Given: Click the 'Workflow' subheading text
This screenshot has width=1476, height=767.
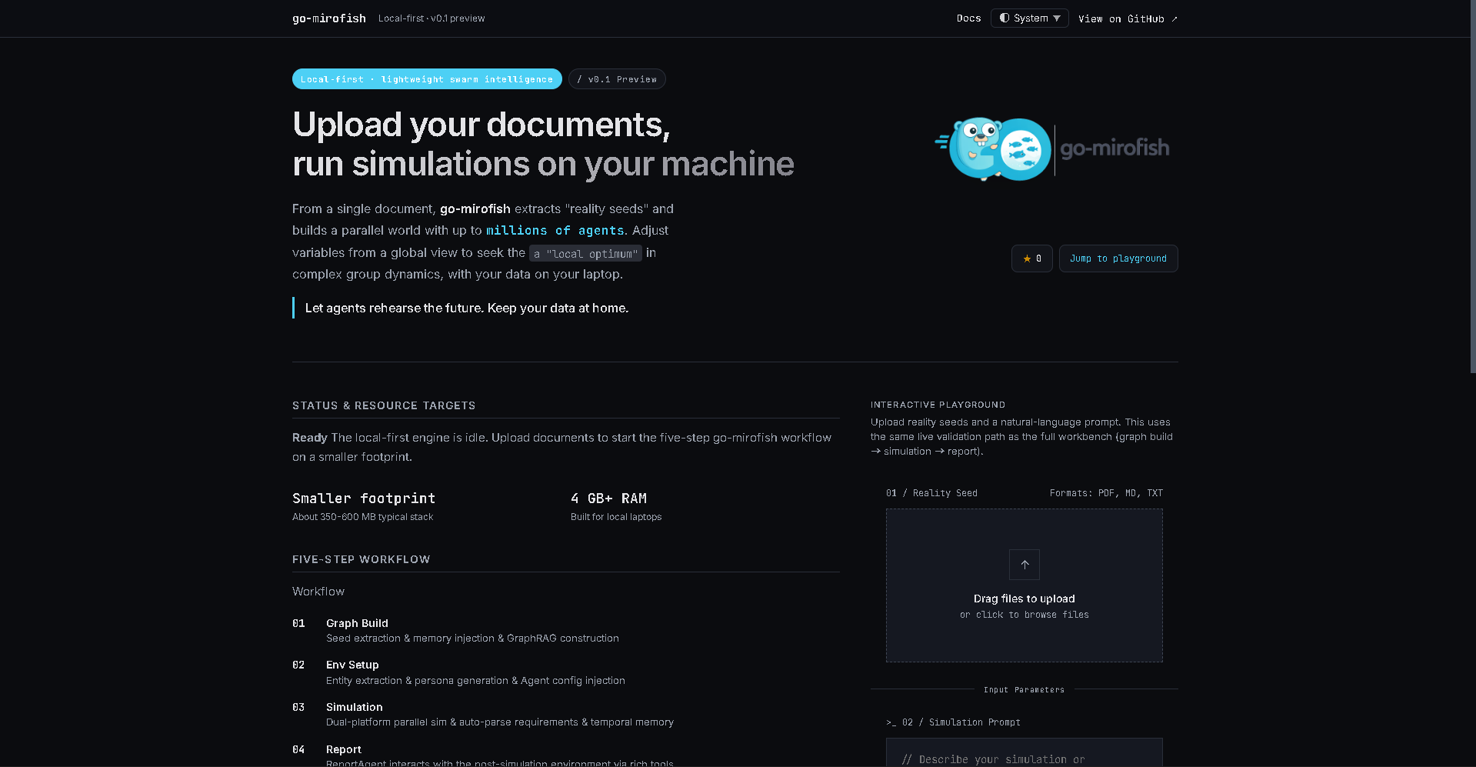Looking at the screenshot, I should [x=318, y=592].
